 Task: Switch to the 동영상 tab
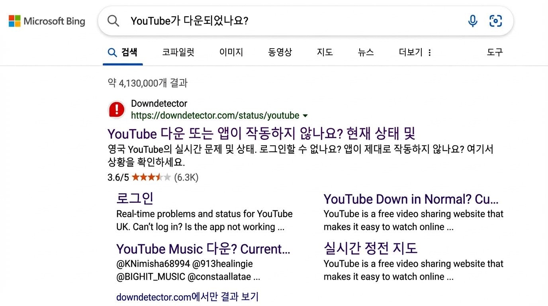click(280, 52)
